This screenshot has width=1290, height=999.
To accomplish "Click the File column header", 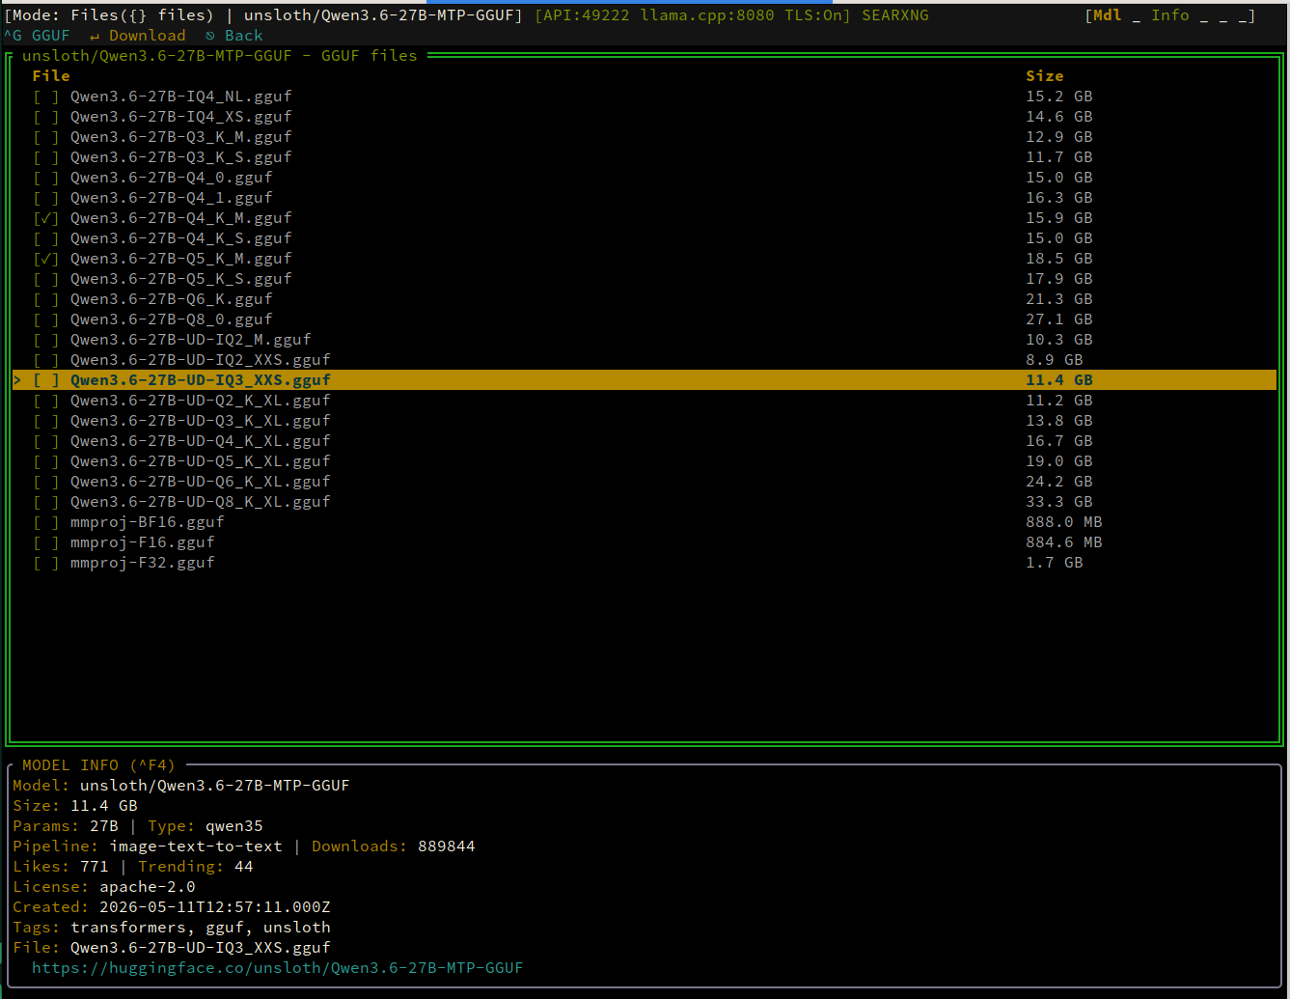I will click(51, 76).
